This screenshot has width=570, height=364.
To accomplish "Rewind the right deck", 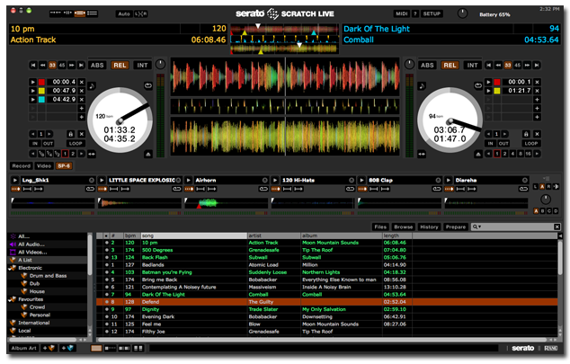I will click(498, 66).
